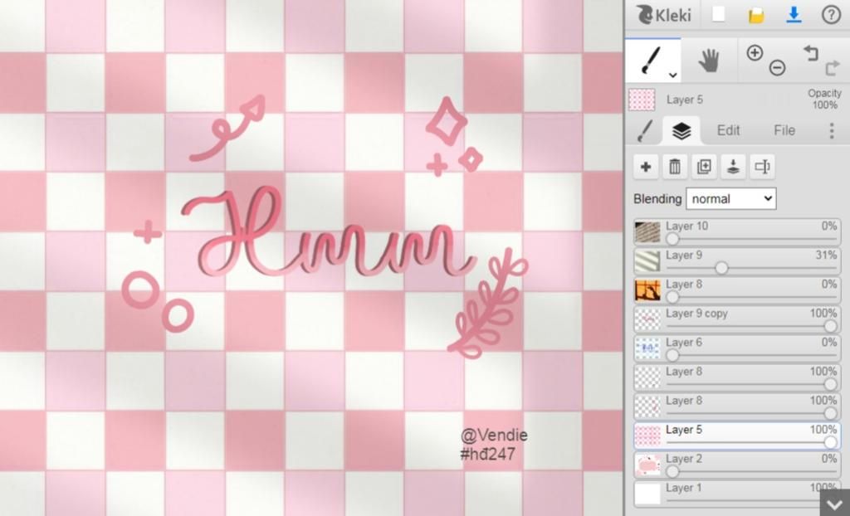Image resolution: width=850 pixels, height=516 pixels.
Task: Save the image with the blue download icon
Action: 794,15
